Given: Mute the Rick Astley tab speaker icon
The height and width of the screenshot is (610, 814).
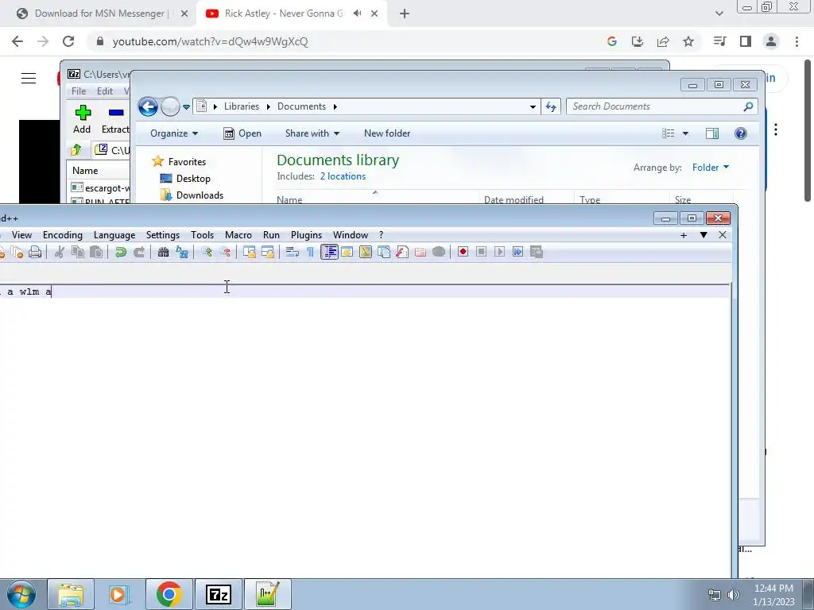Looking at the screenshot, I should coord(357,14).
